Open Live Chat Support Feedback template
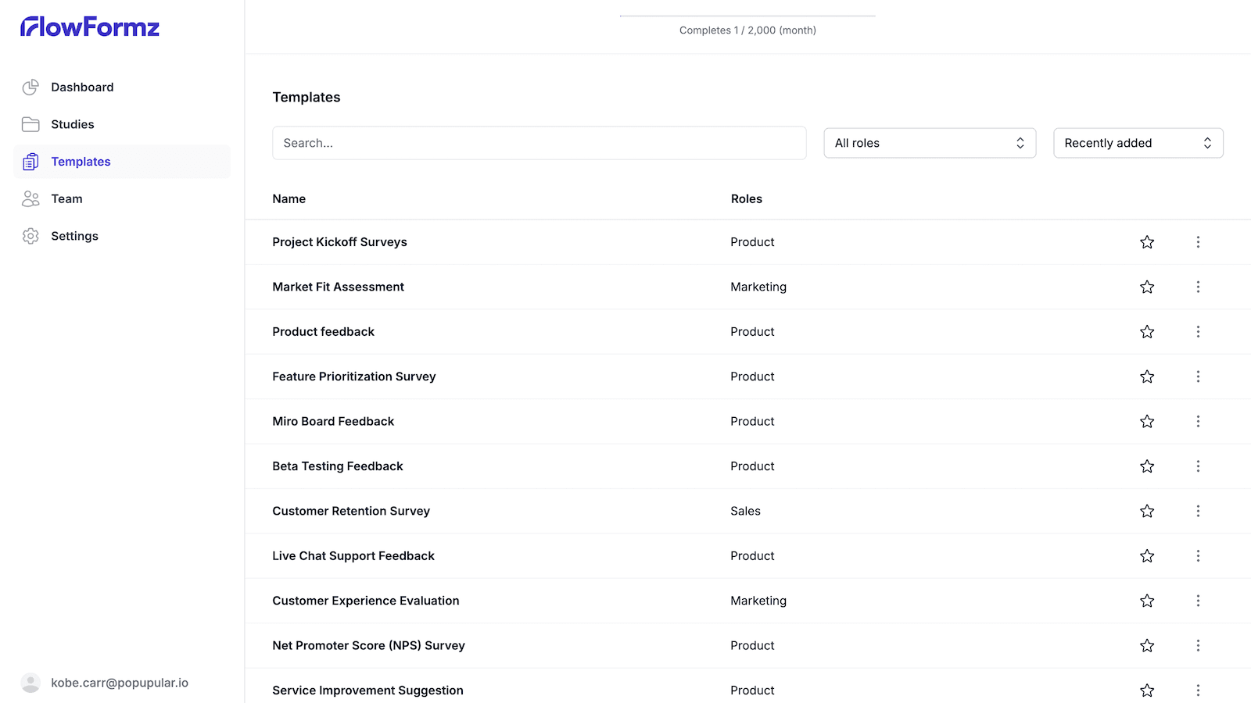Viewport: 1251px width, 703px height. click(353, 556)
